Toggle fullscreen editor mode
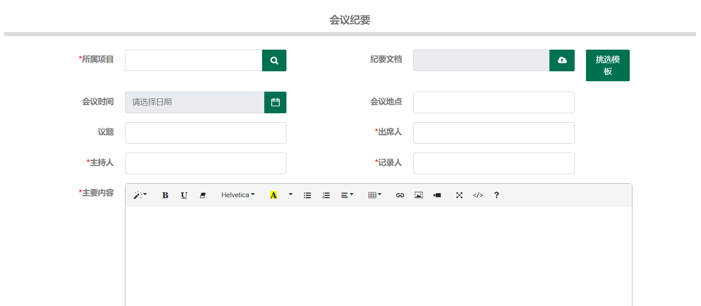Screen dimensions: 701x306 tap(459, 195)
